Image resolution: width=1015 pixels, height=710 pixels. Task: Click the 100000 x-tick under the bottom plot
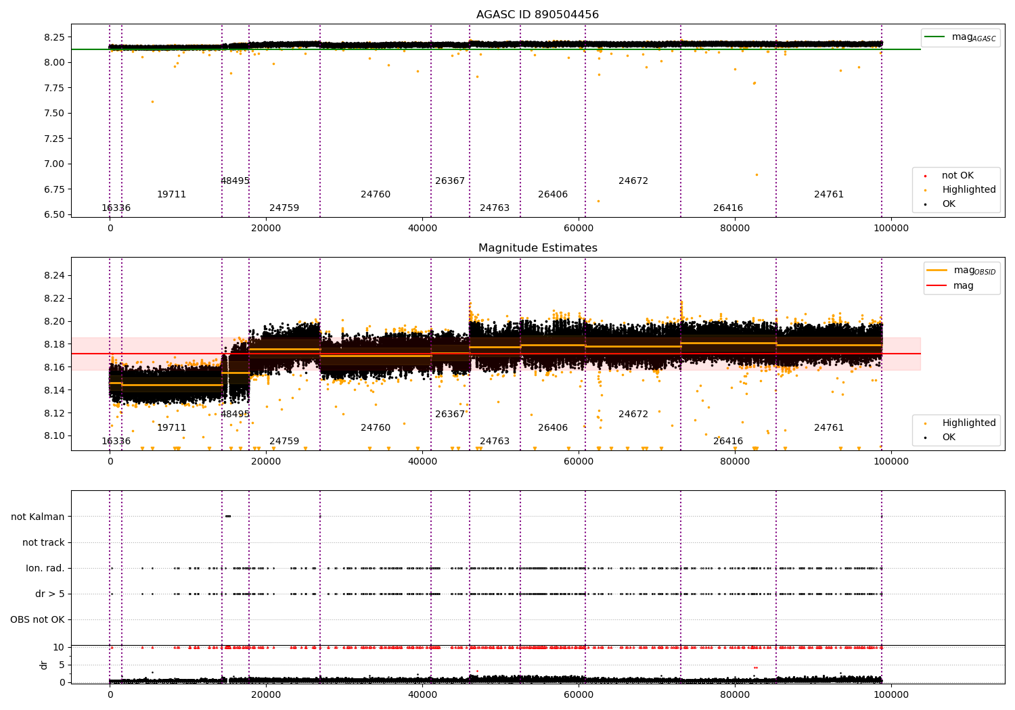(891, 695)
